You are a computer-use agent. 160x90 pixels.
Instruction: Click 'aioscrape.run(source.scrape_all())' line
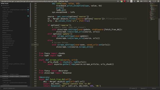75,47
